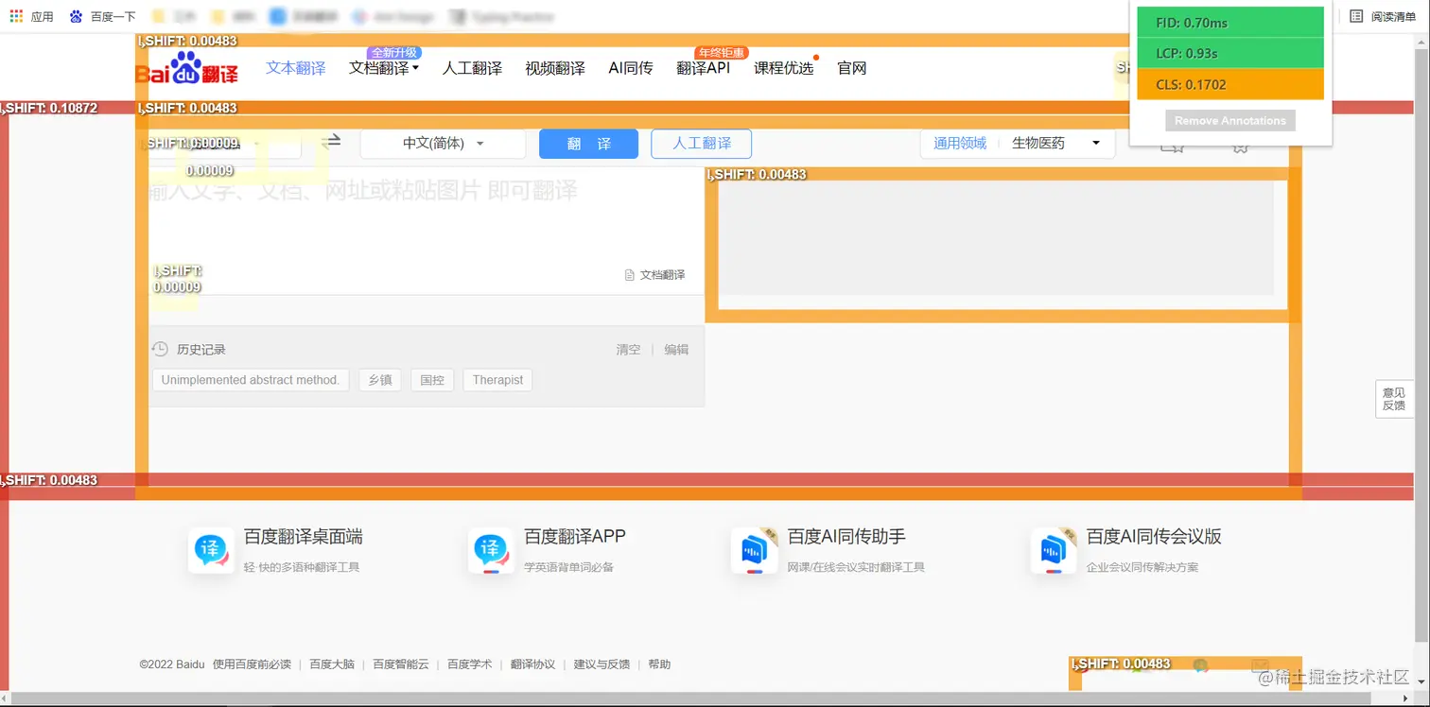The image size is (1430, 707).
Task: Click 清空 to clear translation history
Action: (x=628, y=349)
